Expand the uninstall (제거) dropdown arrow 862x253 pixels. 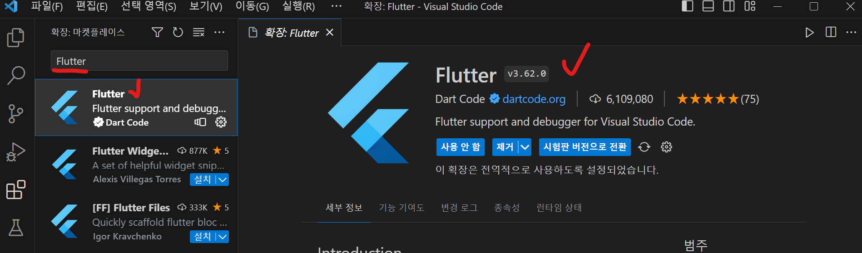pyautogui.click(x=525, y=147)
